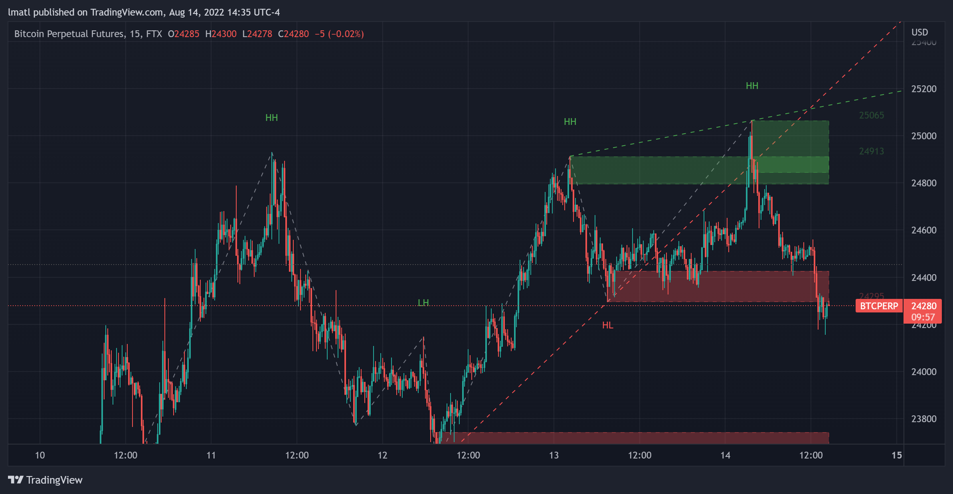This screenshot has width=953, height=494.
Task: Click the 12:00 label between 12 and 13
Action: click(x=468, y=455)
